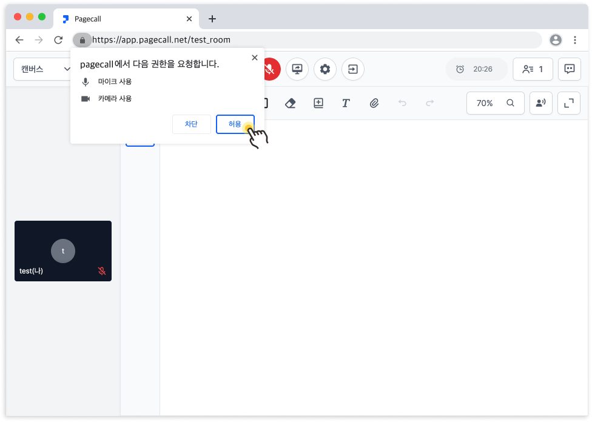The image size is (592, 422).
Task: Click the speaker person icon button
Action: (541, 103)
